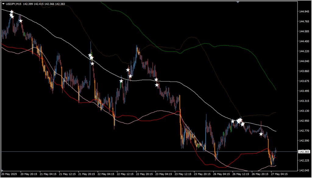Click the 142.045 price axis label
312x178 pixels.
point(304,170)
